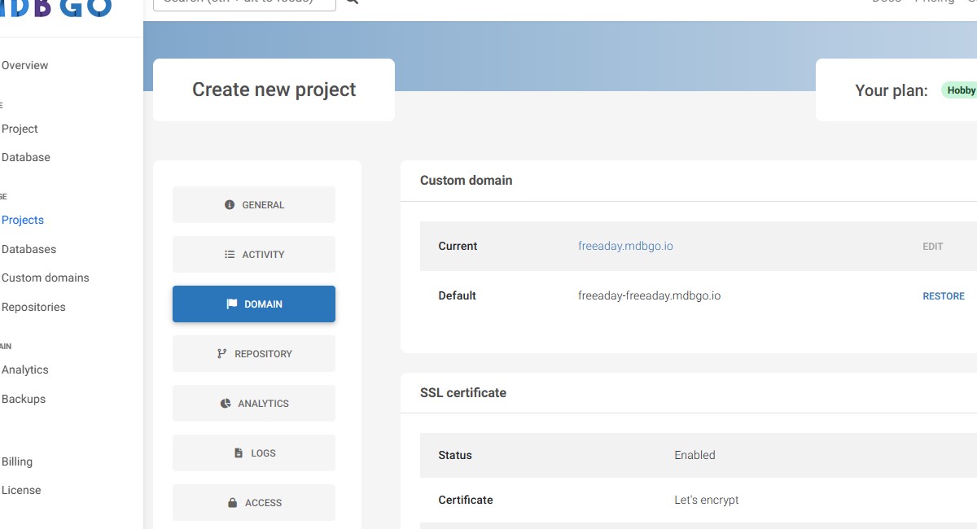
Task: Open Project in the sidebar
Action: click(x=20, y=129)
